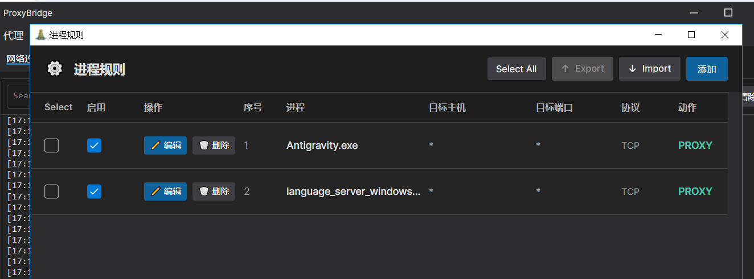
Task: Click trash delete icon for Antigravity.exe rule
Action: [x=204, y=145]
